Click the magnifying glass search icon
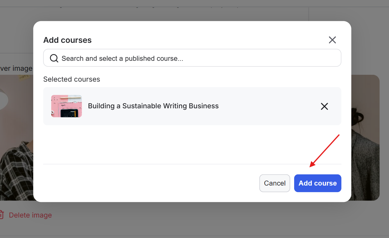The height and width of the screenshot is (238, 389). click(x=54, y=58)
